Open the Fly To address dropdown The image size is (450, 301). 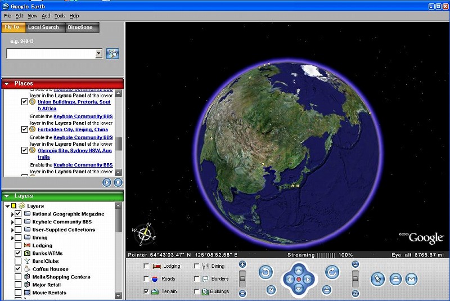click(99, 53)
